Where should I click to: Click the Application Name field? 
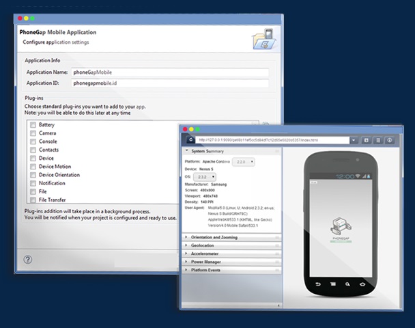click(x=170, y=72)
